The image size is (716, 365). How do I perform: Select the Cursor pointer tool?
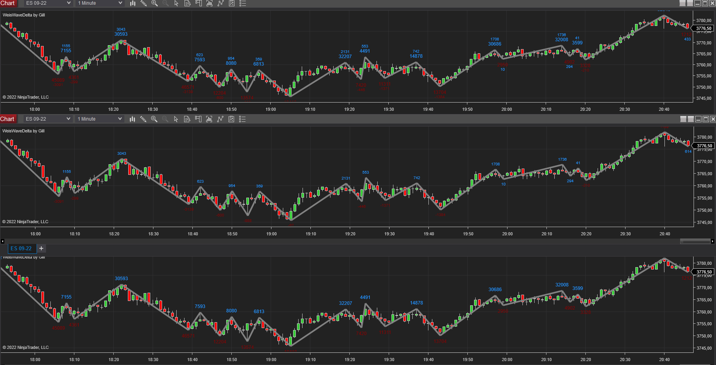tap(176, 4)
